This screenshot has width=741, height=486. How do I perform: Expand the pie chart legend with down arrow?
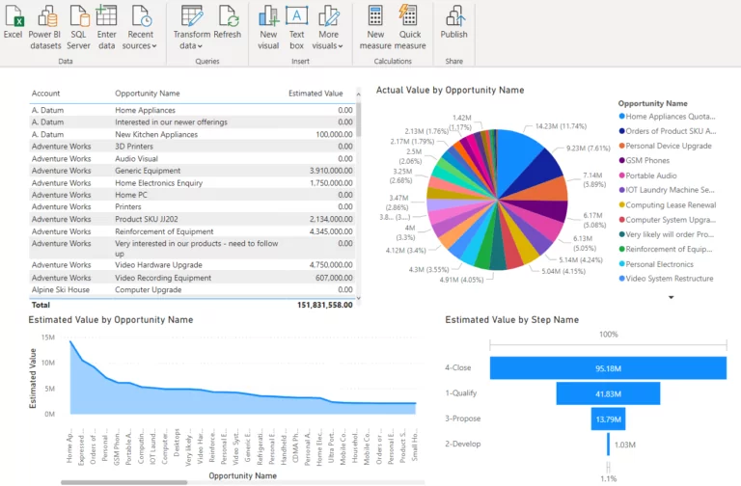672,297
